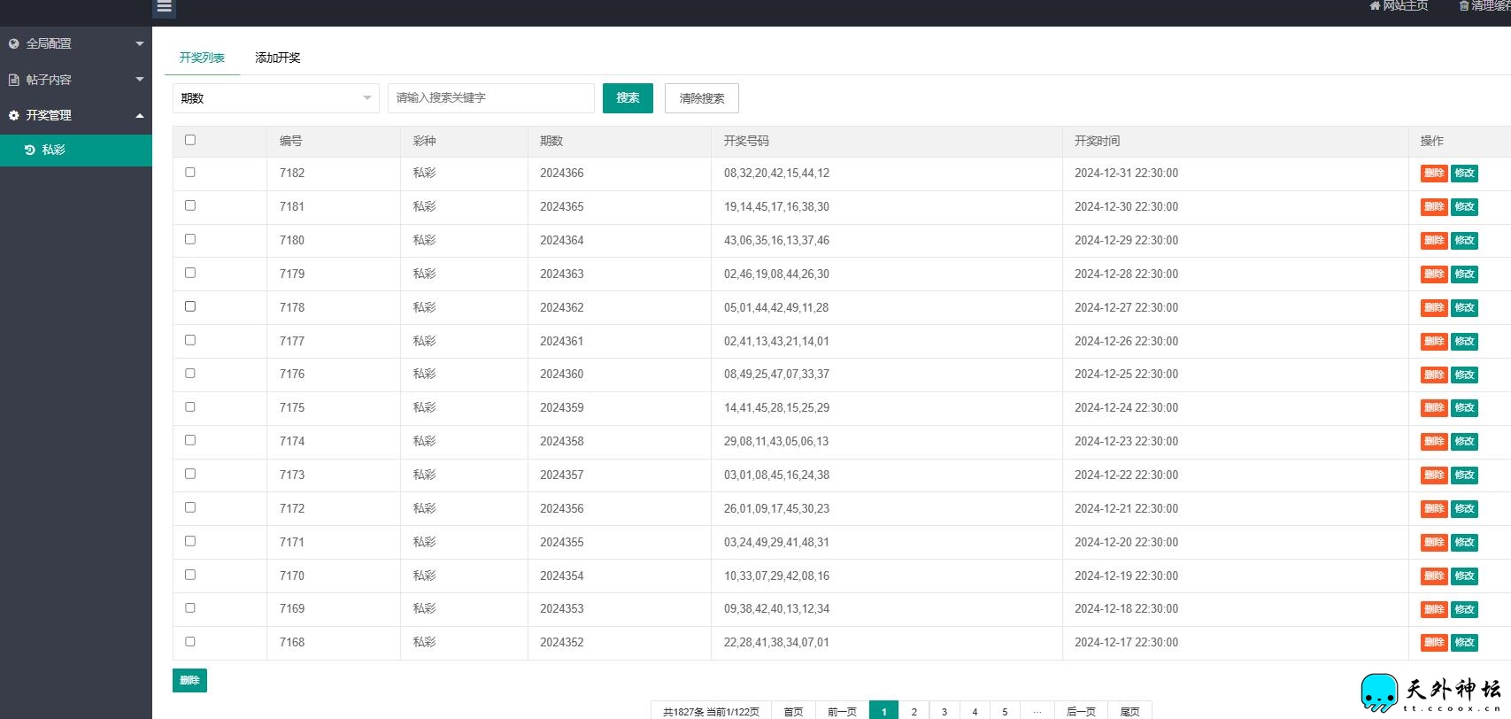1511x719 pixels.
Task: Select pagination page 5
Action: pyautogui.click(x=1005, y=711)
